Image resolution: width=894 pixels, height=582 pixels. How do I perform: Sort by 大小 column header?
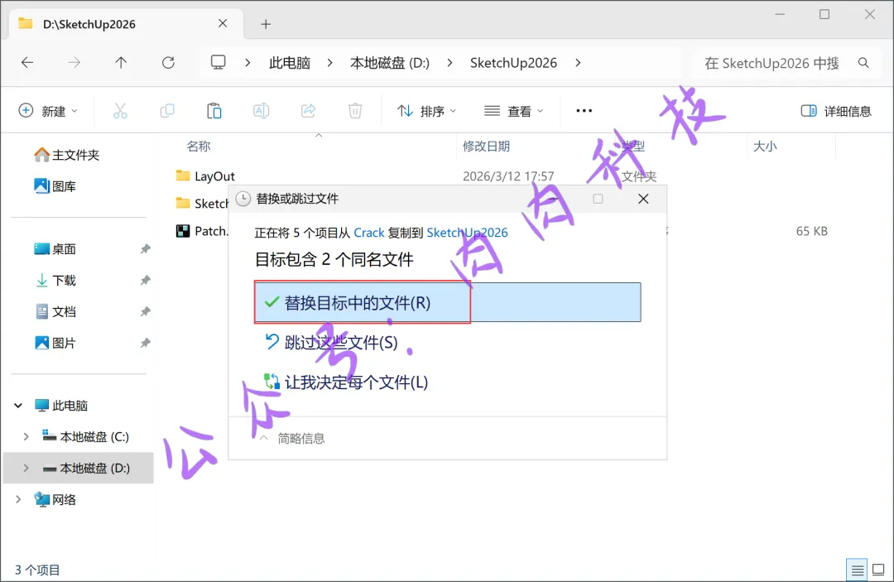click(x=765, y=147)
